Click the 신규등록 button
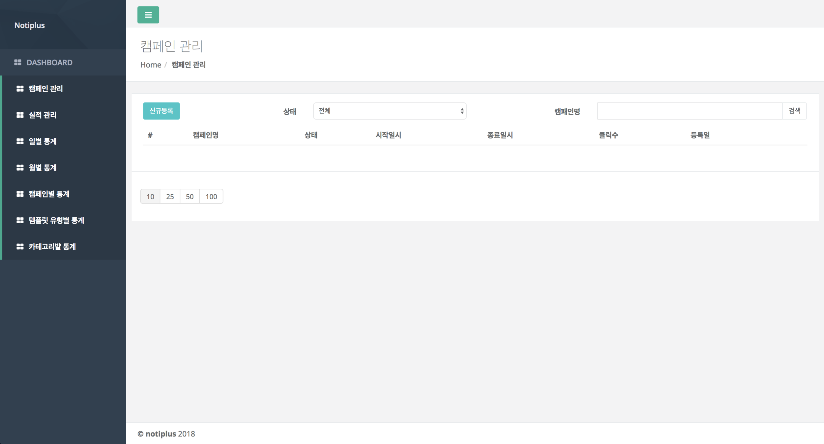Image resolution: width=824 pixels, height=444 pixels. point(161,111)
